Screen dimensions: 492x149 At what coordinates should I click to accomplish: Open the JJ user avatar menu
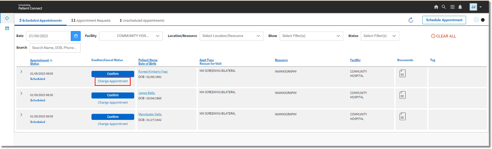coord(473,7)
